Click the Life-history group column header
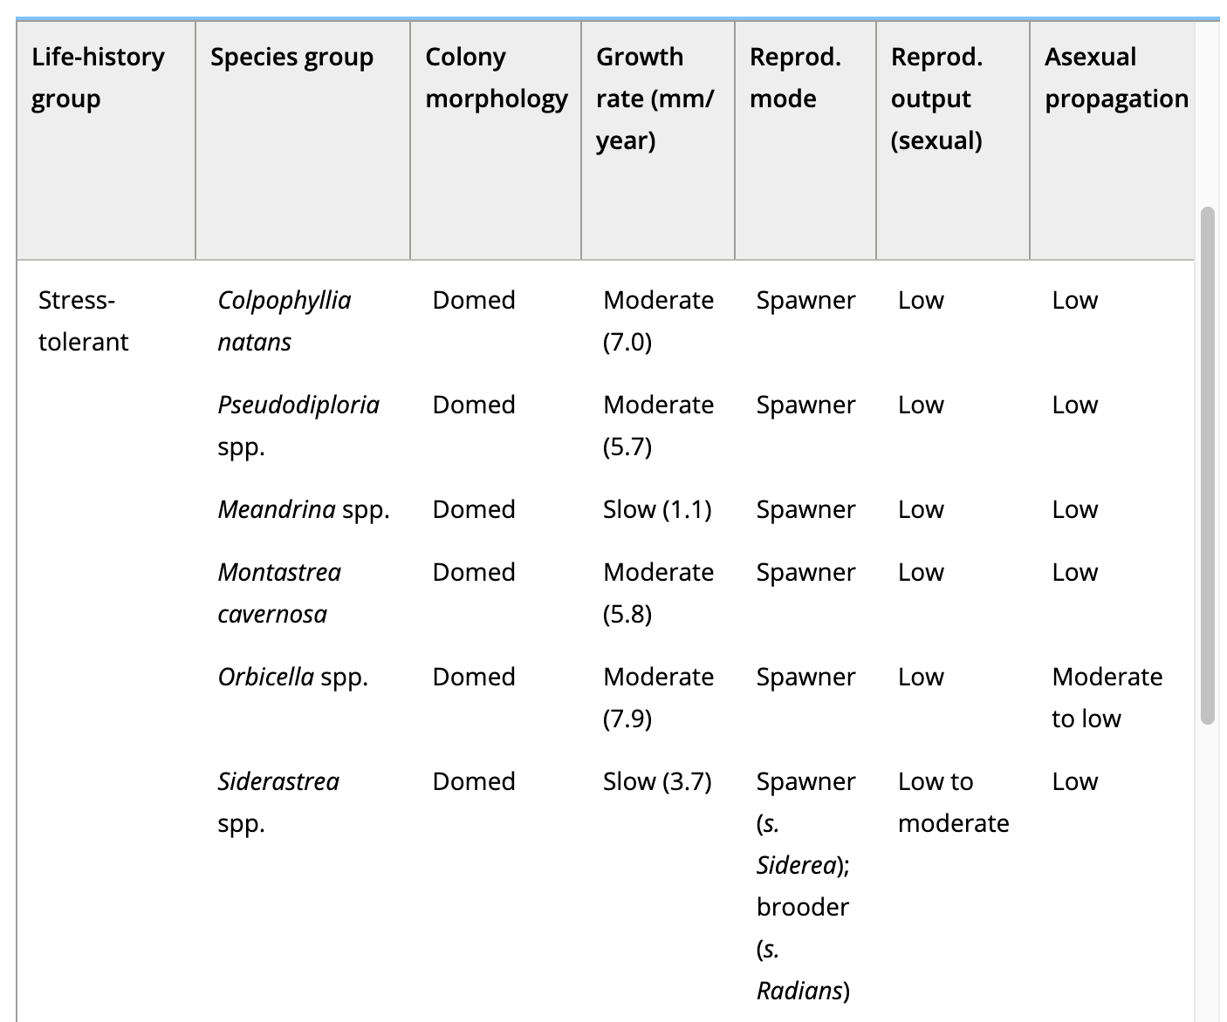The width and height of the screenshot is (1227, 1022). coord(106,140)
